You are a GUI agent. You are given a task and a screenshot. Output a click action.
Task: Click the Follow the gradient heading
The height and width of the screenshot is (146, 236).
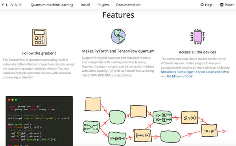point(39,53)
